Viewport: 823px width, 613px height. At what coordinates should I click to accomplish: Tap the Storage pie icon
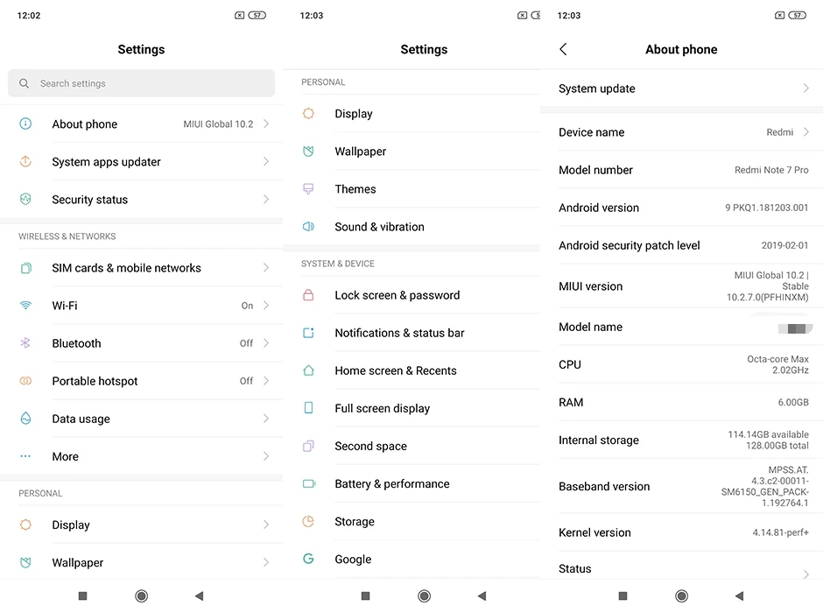(308, 521)
